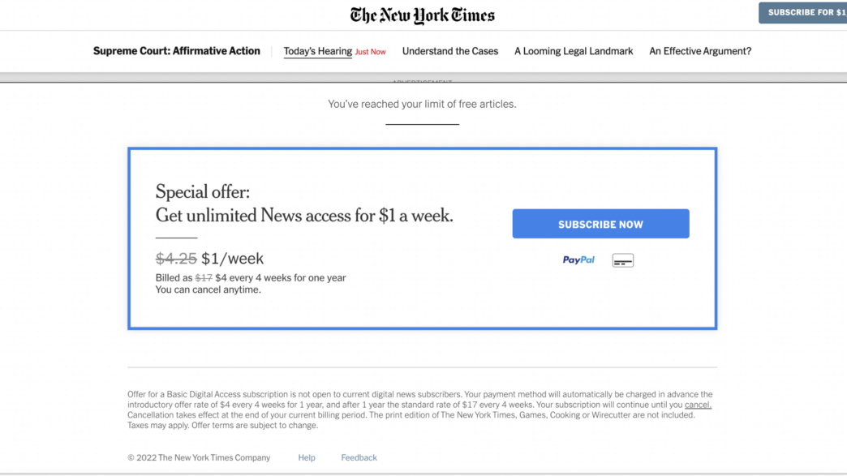This screenshot has width=847, height=476.
Task: Open Understand the Cases tab
Action: pos(450,51)
